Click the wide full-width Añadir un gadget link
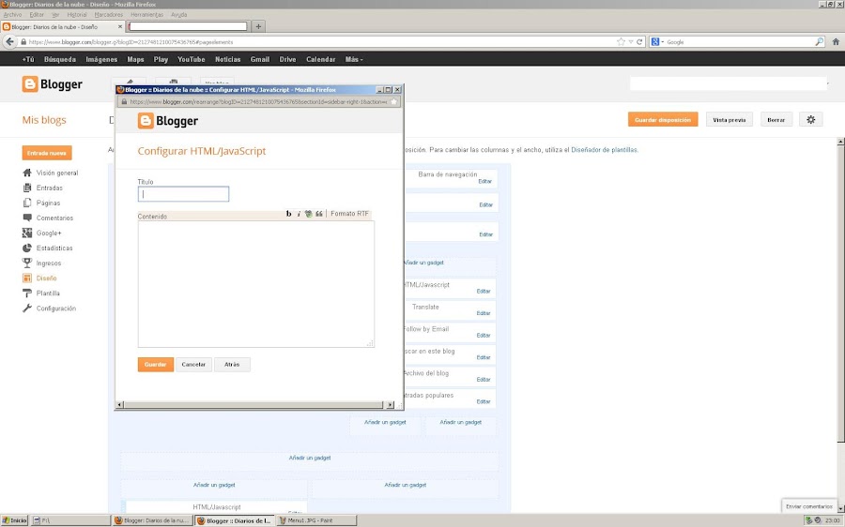This screenshot has width=845, height=527. click(x=310, y=458)
